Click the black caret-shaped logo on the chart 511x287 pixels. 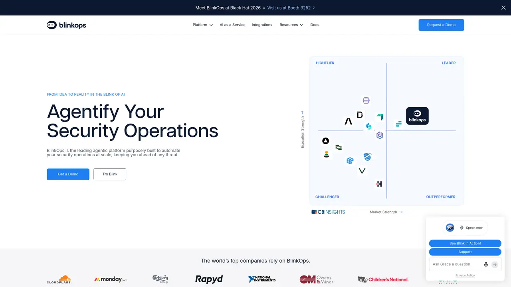pos(349,121)
